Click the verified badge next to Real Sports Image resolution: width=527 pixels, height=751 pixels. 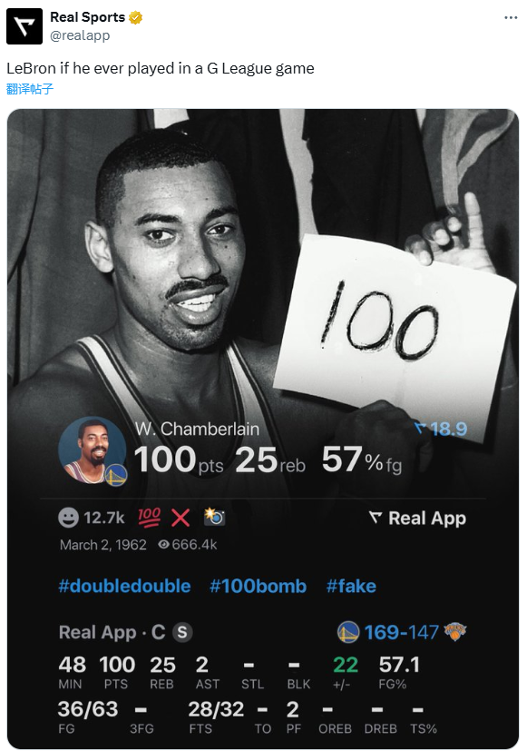tap(136, 18)
